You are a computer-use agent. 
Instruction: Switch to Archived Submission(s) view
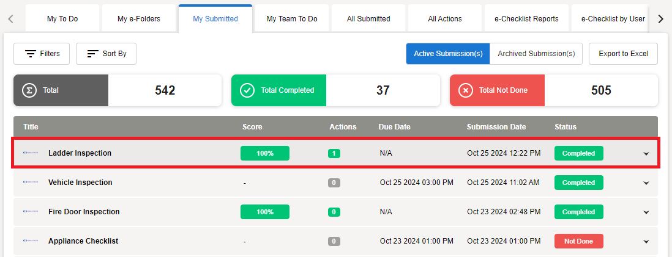pyautogui.click(x=536, y=54)
